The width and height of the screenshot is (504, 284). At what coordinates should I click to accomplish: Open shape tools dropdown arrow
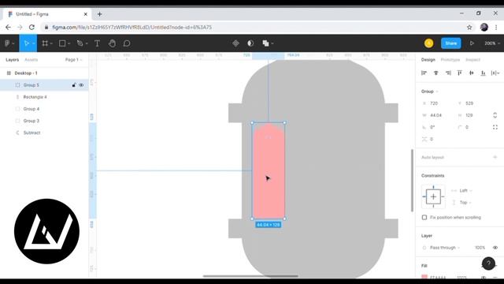click(x=69, y=43)
